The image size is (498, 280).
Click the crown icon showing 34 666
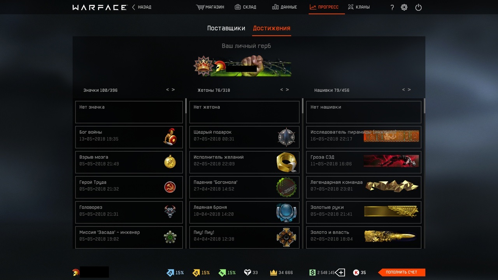[274, 273]
